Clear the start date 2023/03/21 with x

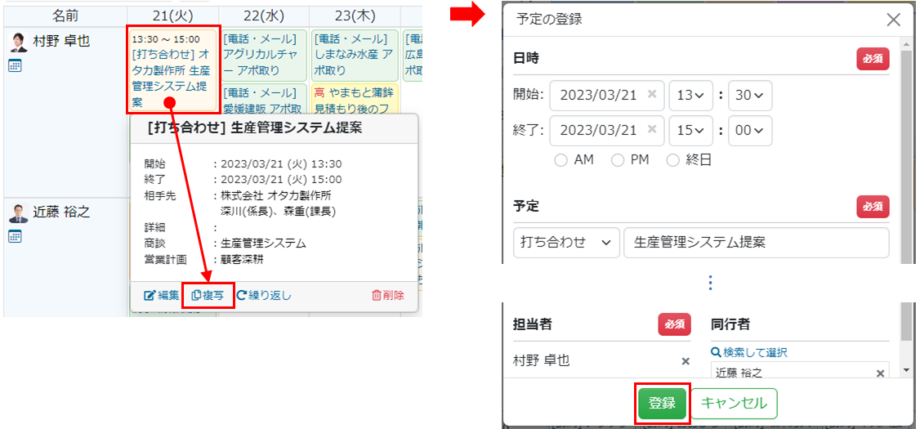[650, 95]
